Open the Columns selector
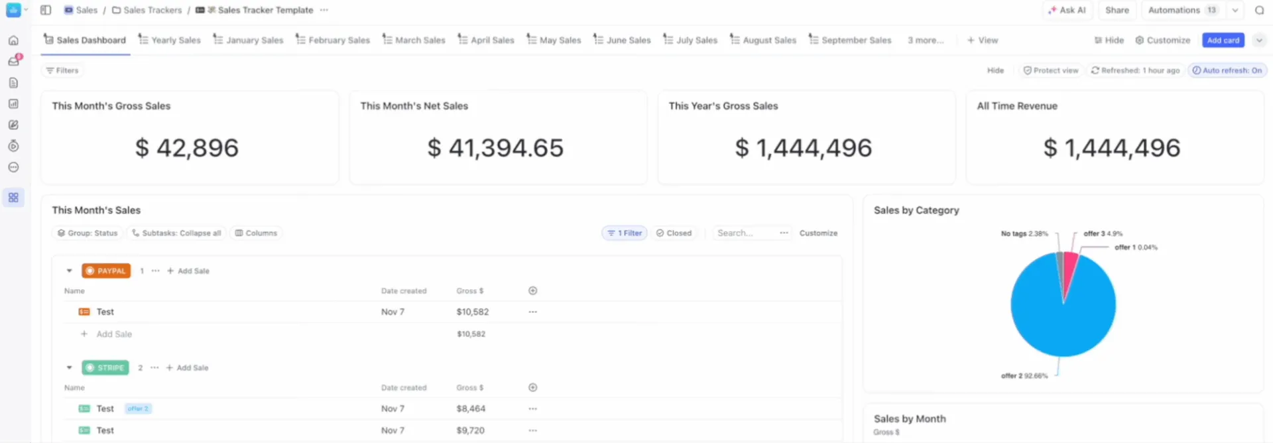This screenshot has width=1273, height=443. 256,233
